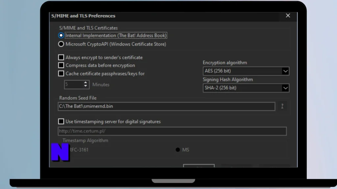This screenshot has height=189, width=337.
Task: Click the Random Seed File path field
Action: point(166,106)
